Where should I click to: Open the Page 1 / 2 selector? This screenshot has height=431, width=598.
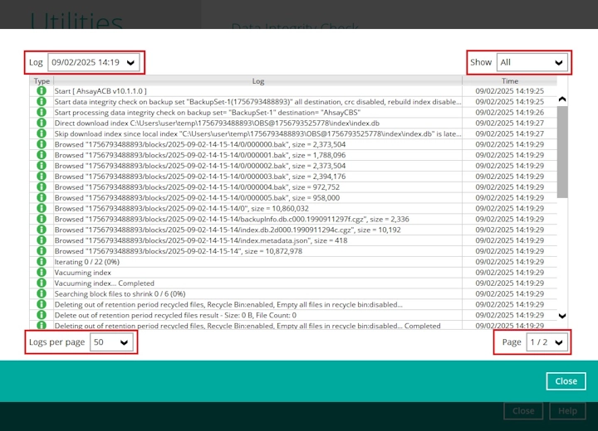point(546,341)
